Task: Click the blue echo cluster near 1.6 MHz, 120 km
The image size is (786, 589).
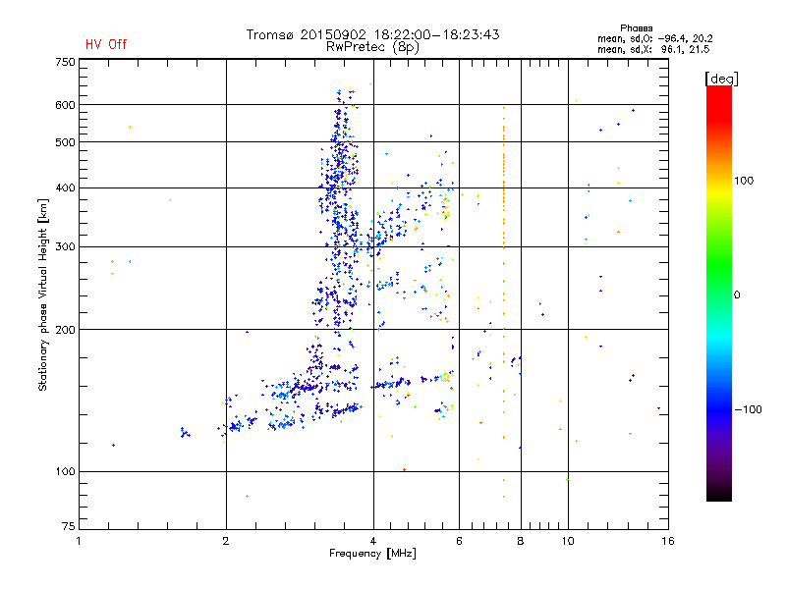Action: [185, 432]
